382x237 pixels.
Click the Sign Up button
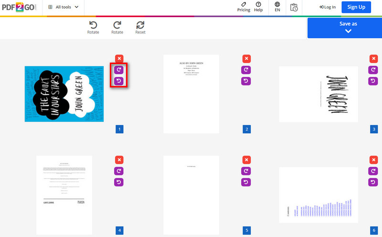[356, 7]
